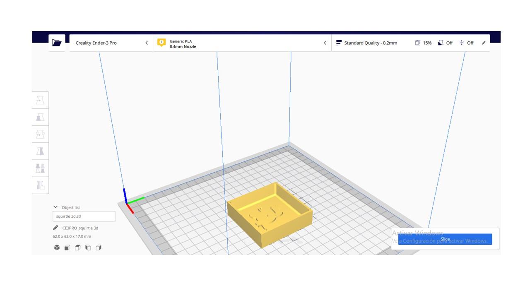Click the adhesion Off icon
530x298 pixels.
tap(462, 43)
